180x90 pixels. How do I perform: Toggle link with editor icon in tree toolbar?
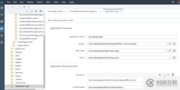[32, 11]
